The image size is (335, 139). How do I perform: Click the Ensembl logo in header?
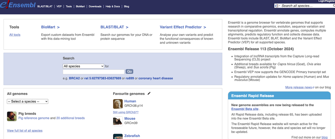pyautogui.click(x=18, y=5)
